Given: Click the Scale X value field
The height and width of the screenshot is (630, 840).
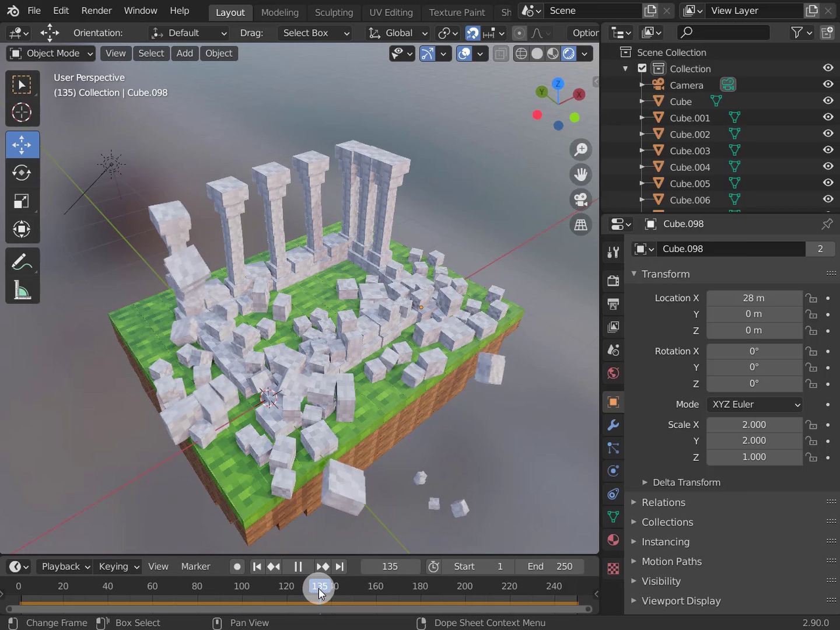Looking at the screenshot, I should click(754, 425).
